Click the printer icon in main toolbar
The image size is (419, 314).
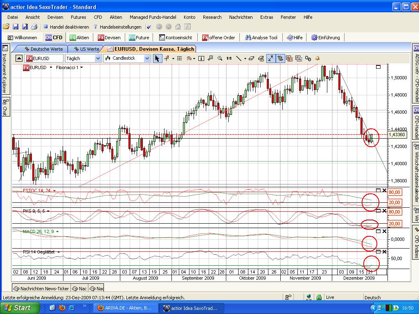(34, 27)
